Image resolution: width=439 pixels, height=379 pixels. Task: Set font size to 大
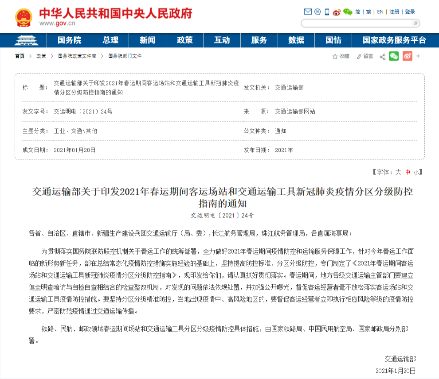click(398, 172)
